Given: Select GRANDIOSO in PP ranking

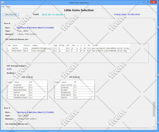Looking at the screenshot, I should coord(67,93).
